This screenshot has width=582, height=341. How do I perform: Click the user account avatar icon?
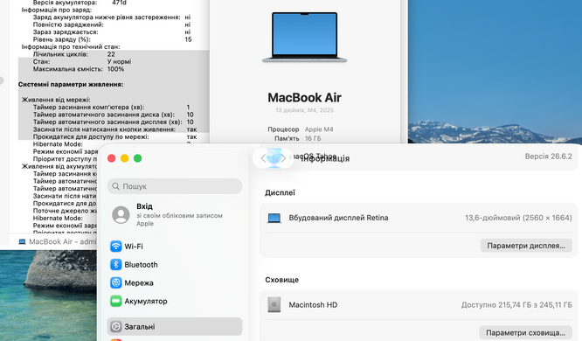point(121,214)
